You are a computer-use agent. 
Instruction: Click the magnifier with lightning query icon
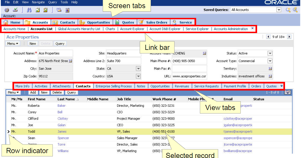(295, 10)
